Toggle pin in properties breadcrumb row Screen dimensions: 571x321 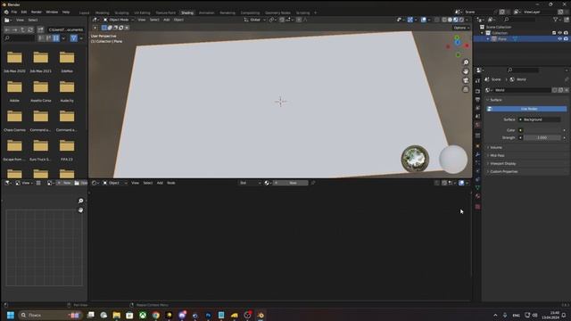coord(567,79)
